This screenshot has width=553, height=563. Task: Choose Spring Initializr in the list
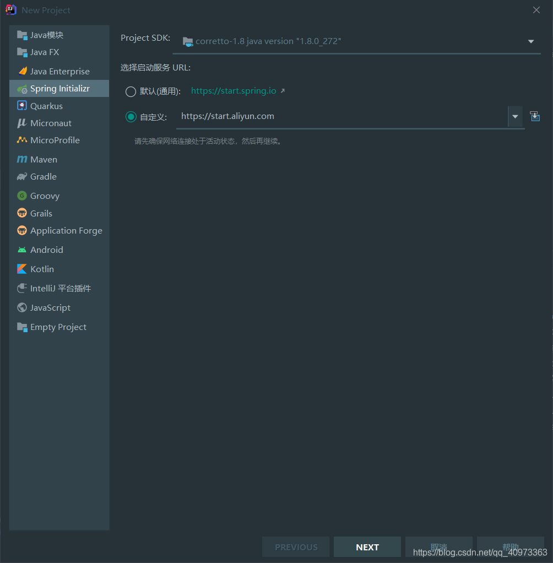coord(59,89)
